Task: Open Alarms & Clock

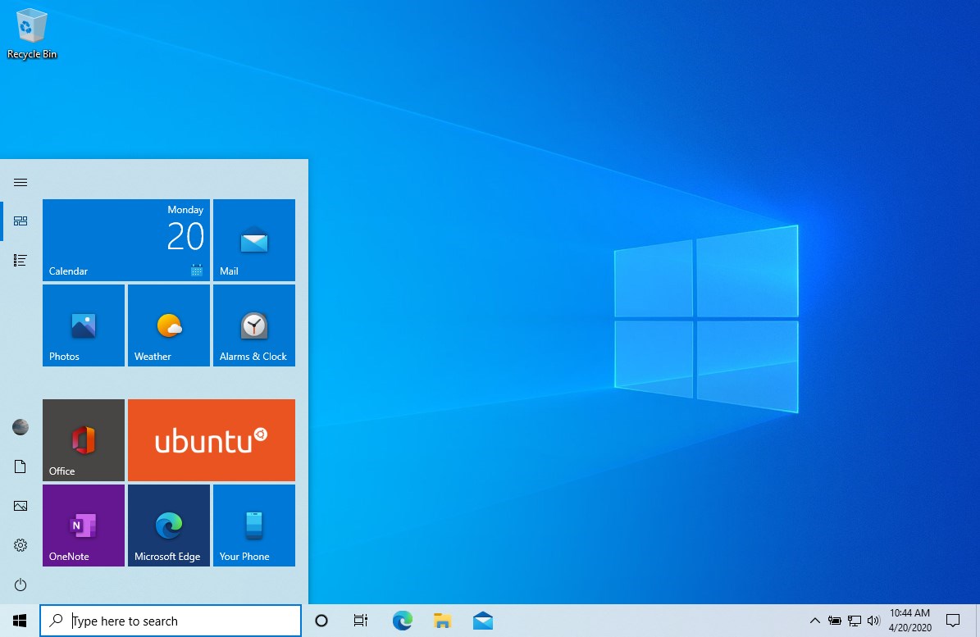Action: (x=253, y=325)
